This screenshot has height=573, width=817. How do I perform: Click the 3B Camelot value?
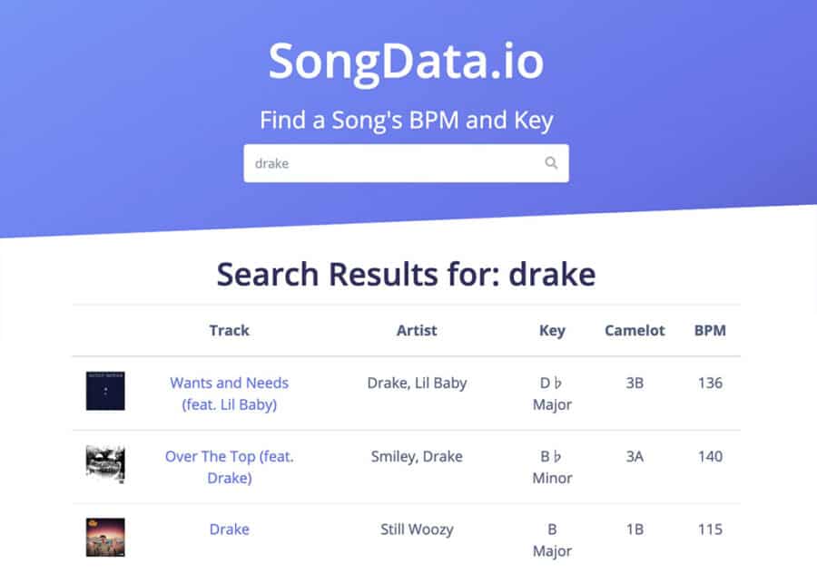click(635, 383)
